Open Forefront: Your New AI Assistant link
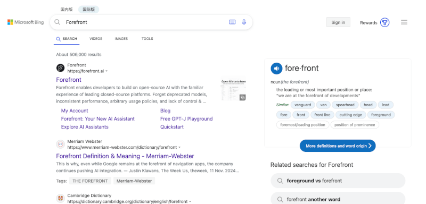 point(98,118)
